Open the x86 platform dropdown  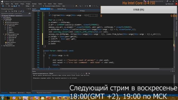tap(37, 6)
